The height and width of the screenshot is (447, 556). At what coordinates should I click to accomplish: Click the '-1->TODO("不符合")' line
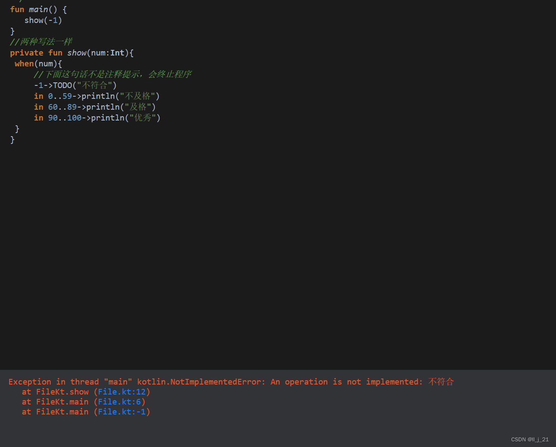[x=75, y=85]
